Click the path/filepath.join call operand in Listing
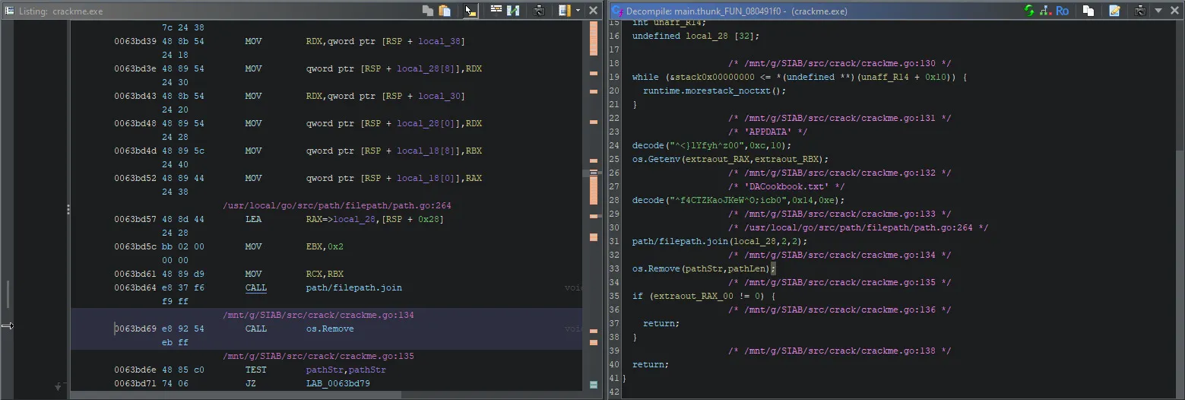1185x400 pixels. (353, 287)
